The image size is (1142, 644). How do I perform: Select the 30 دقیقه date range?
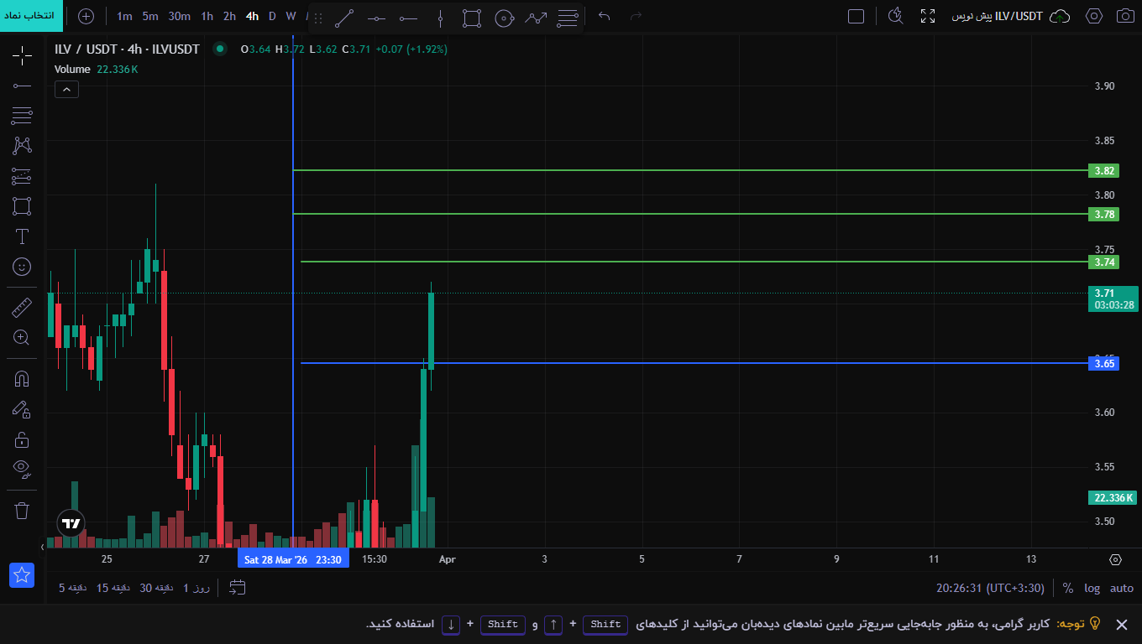157,588
